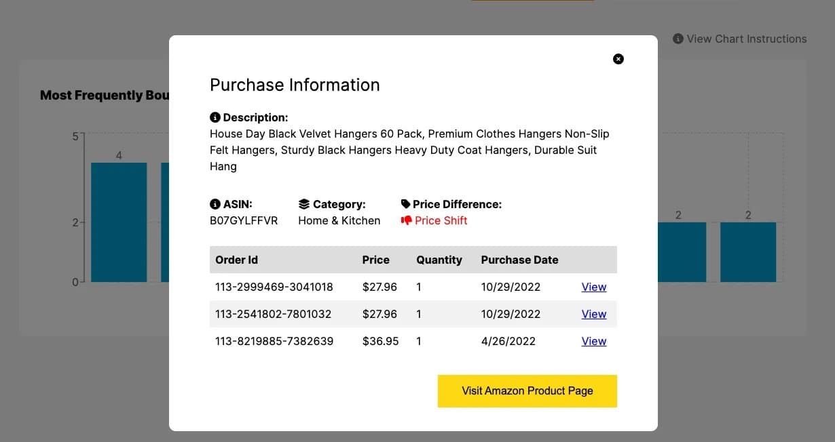The width and height of the screenshot is (835, 442).
Task: Click the info icon next to View Chart Instructions
Action: point(678,39)
